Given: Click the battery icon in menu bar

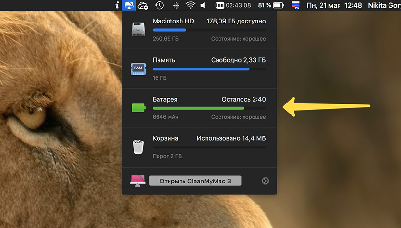Looking at the screenshot, I should coord(279,5).
